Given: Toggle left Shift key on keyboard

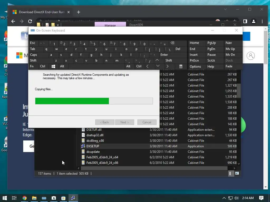Looking at the screenshot, I should pyautogui.click(x=41, y=60).
